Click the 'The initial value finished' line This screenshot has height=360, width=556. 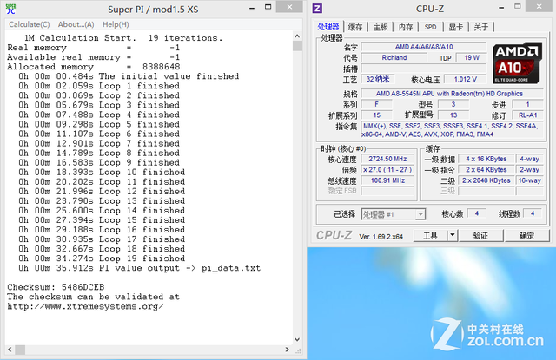pyautogui.click(x=129, y=76)
